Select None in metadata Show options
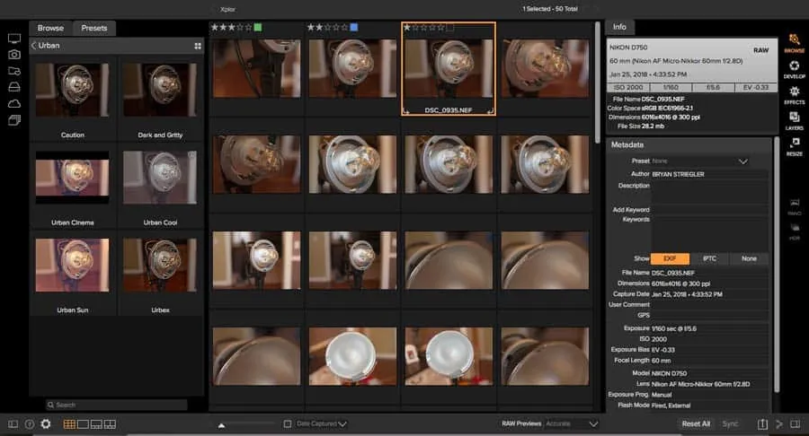Screen dimensions: 809x436 click(x=749, y=258)
